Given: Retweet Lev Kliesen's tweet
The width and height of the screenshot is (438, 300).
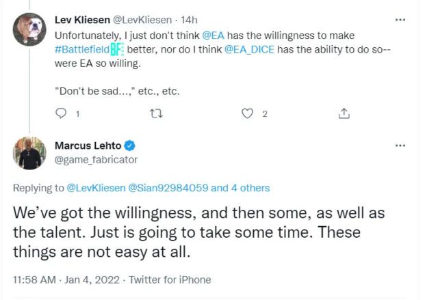Looking at the screenshot, I should pyautogui.click(x=156, y=113).
